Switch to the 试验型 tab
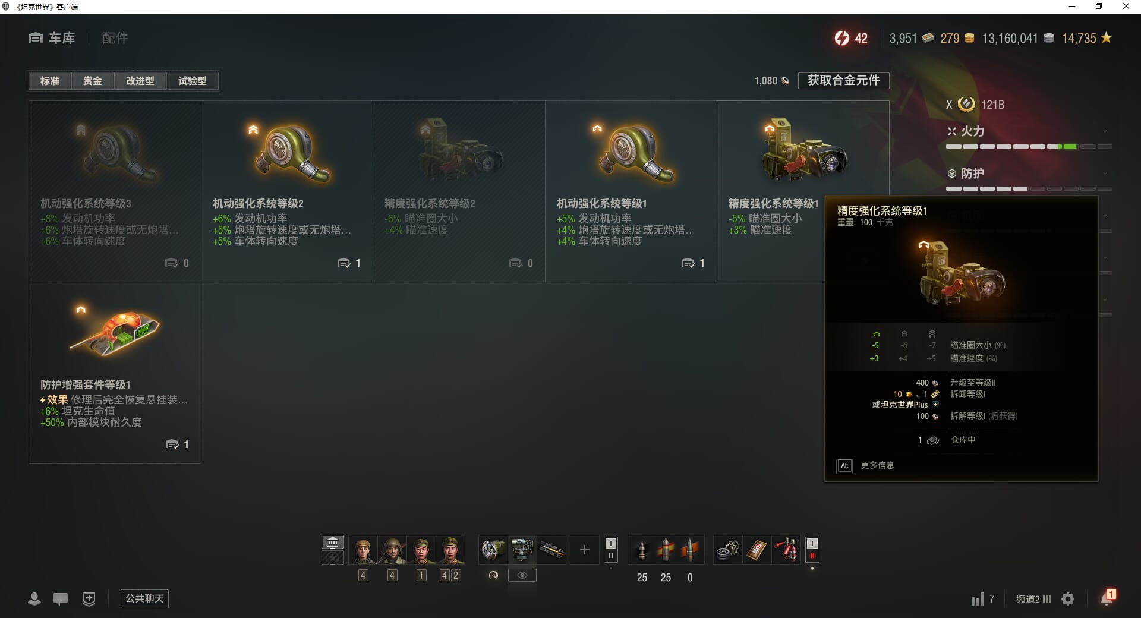The width and height of the screenshot is (1141, 618). pyautogui.click(x=193, y=81)
